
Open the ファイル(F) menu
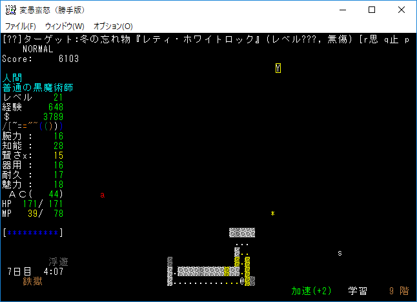point(21,26)
